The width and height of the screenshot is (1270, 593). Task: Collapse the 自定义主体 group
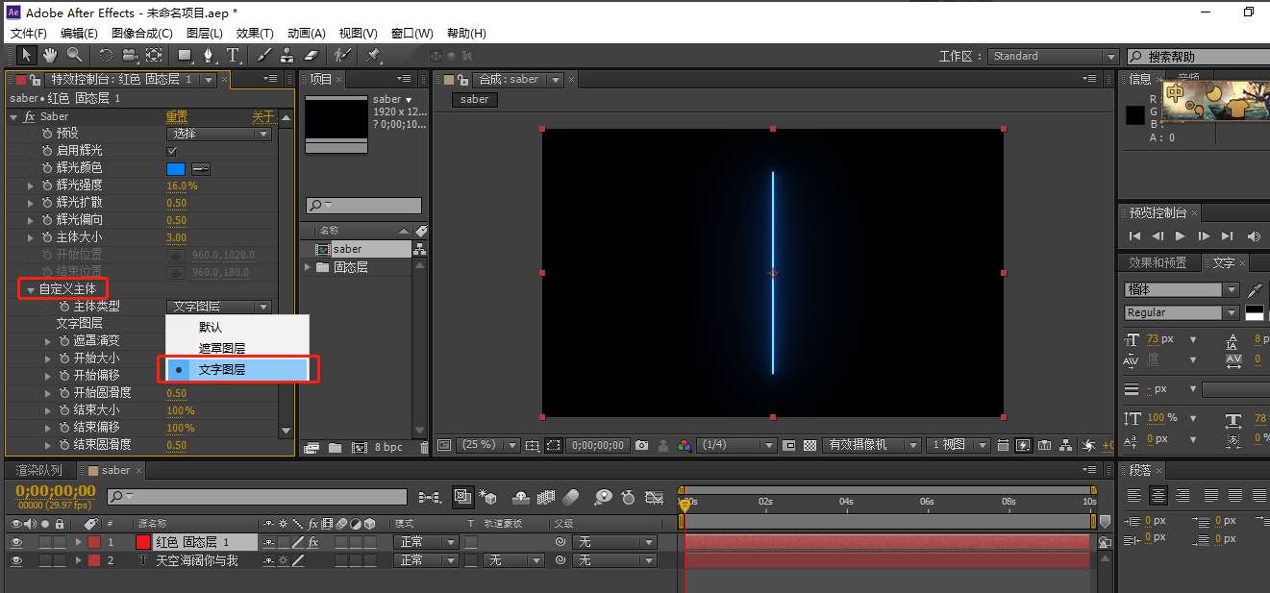31,289
